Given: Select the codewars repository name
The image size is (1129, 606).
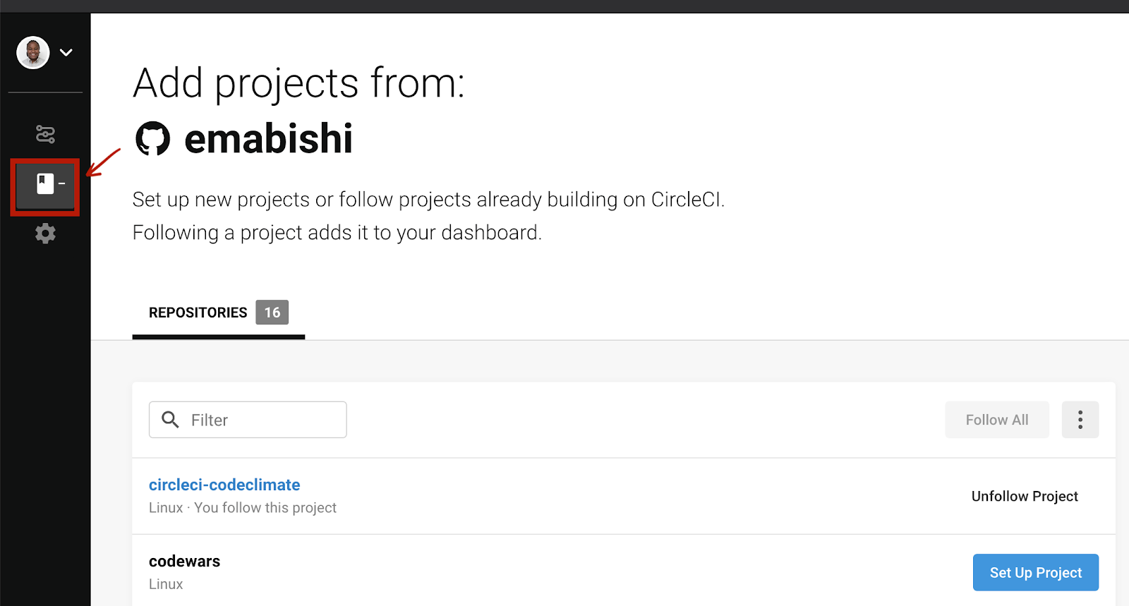Looking at the screenshot, I should 185,561.
